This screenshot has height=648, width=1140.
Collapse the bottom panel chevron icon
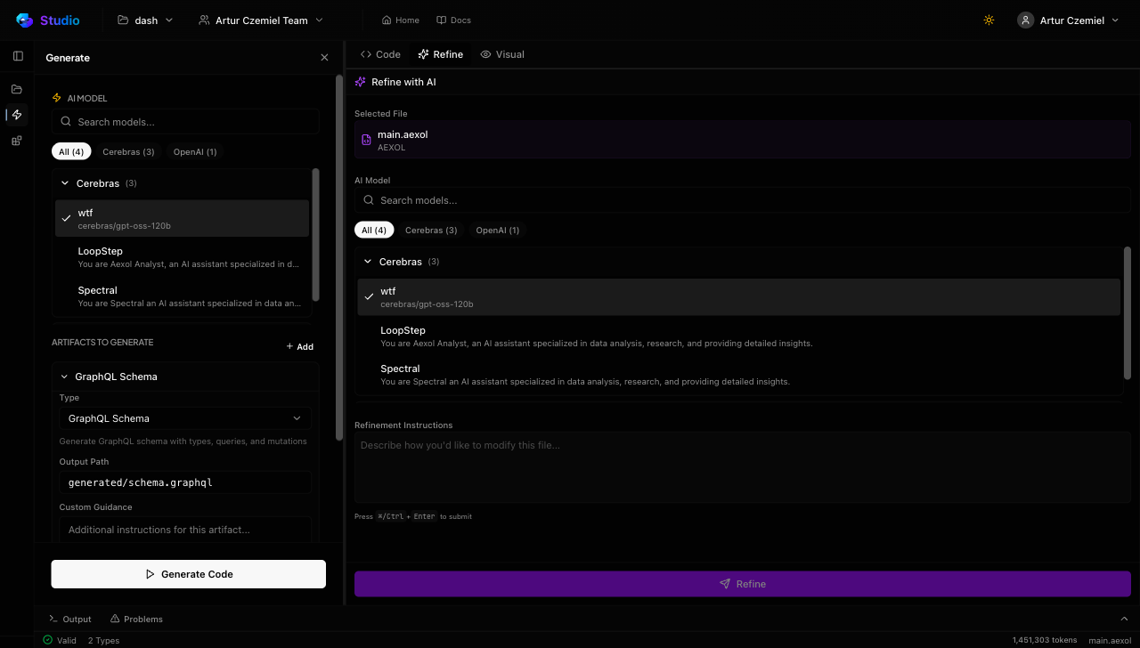[1124, 619]
